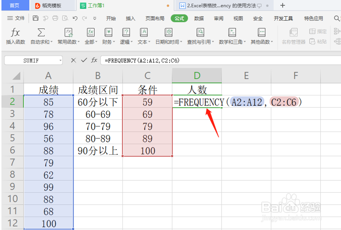This screenshot has height=230, width=341.
Task: Switch to the Data (数据) ribbon tab
Action: coord(199,18)
